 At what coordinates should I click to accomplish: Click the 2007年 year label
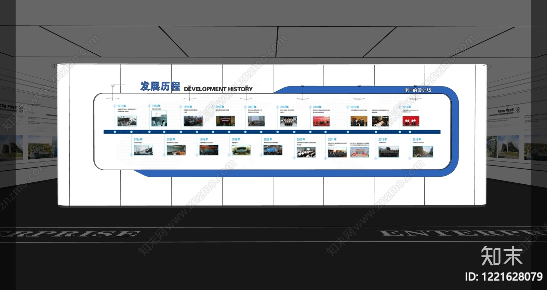click(284, 107)
